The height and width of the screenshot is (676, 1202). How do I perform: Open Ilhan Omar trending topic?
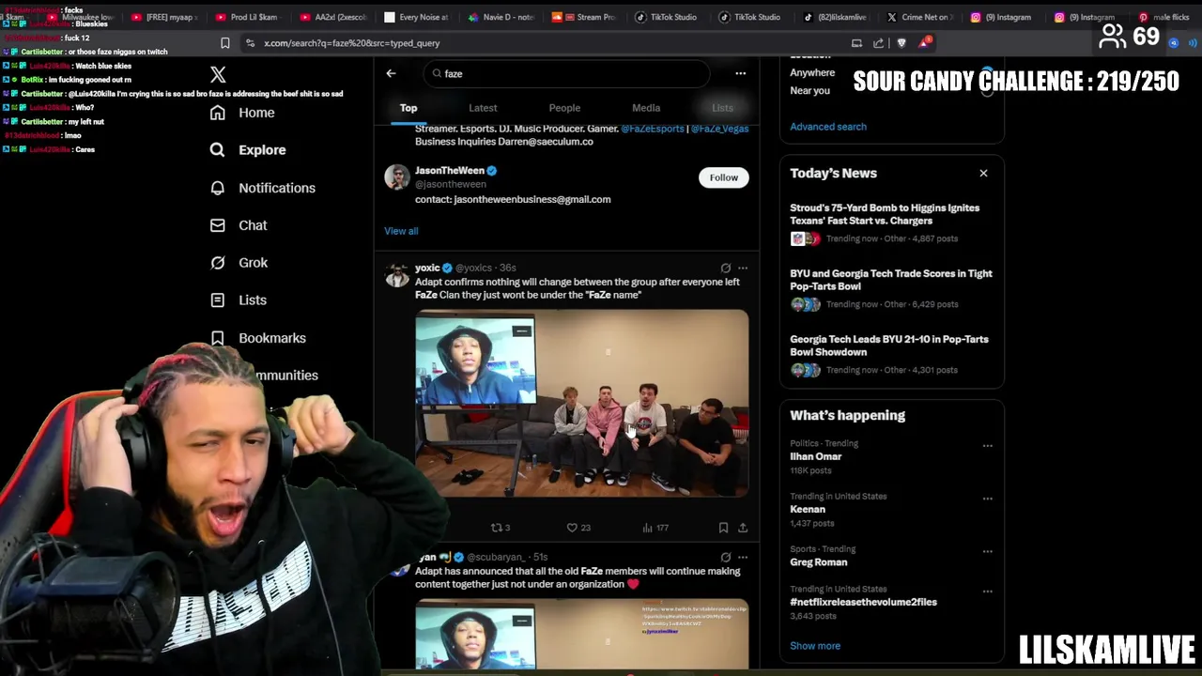point(815,456)
